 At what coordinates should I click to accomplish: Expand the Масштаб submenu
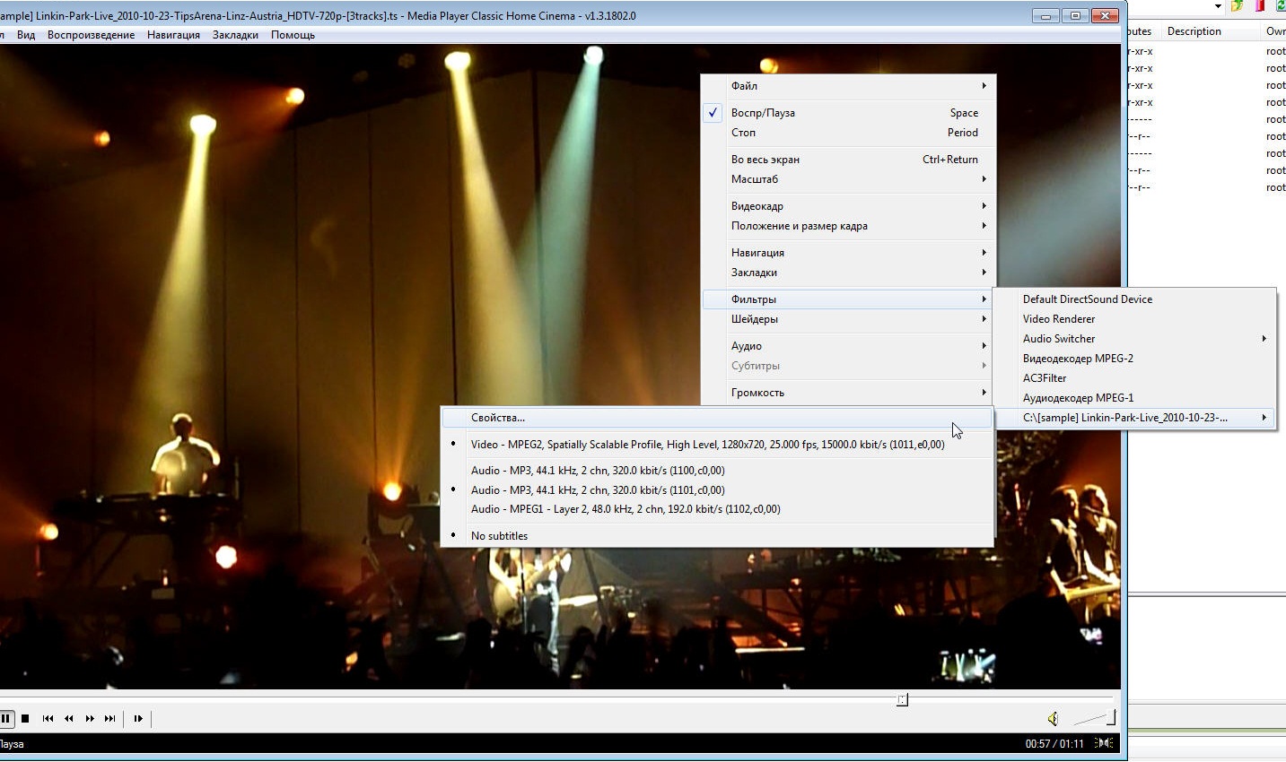pos(848,179)
